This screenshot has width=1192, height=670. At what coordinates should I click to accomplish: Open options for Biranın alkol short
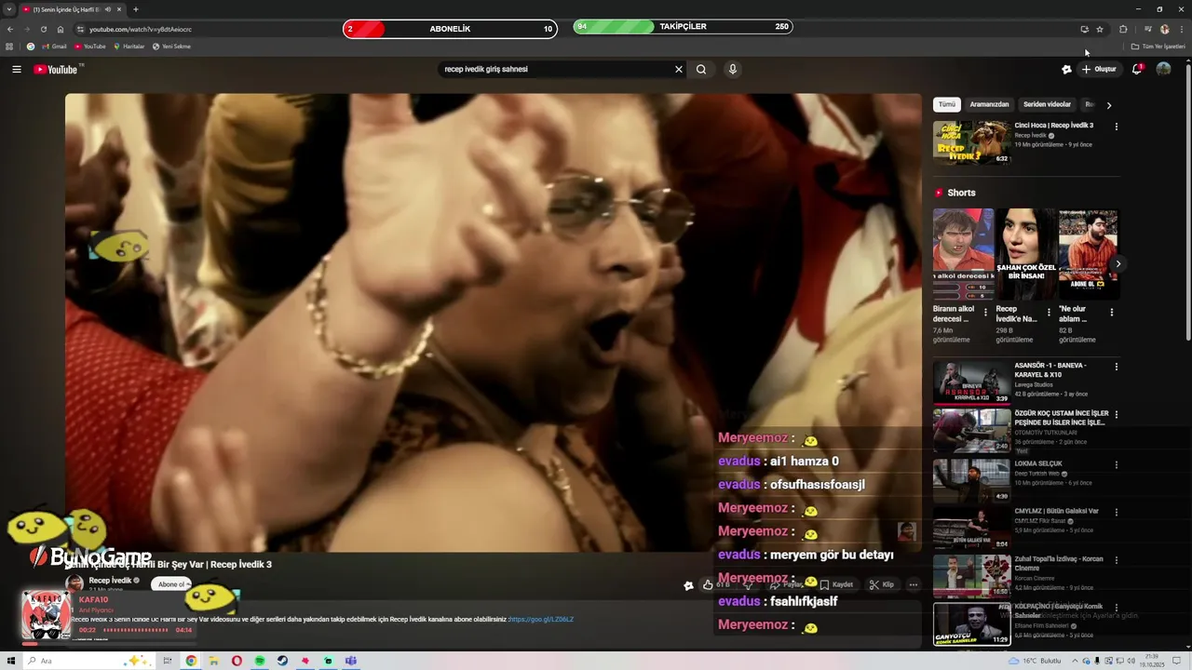click(x=985, y=313)
